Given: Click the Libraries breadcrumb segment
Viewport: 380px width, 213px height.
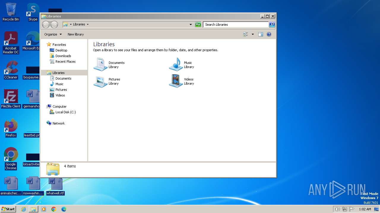Looking at the screenshot, I should pos(79,25).
